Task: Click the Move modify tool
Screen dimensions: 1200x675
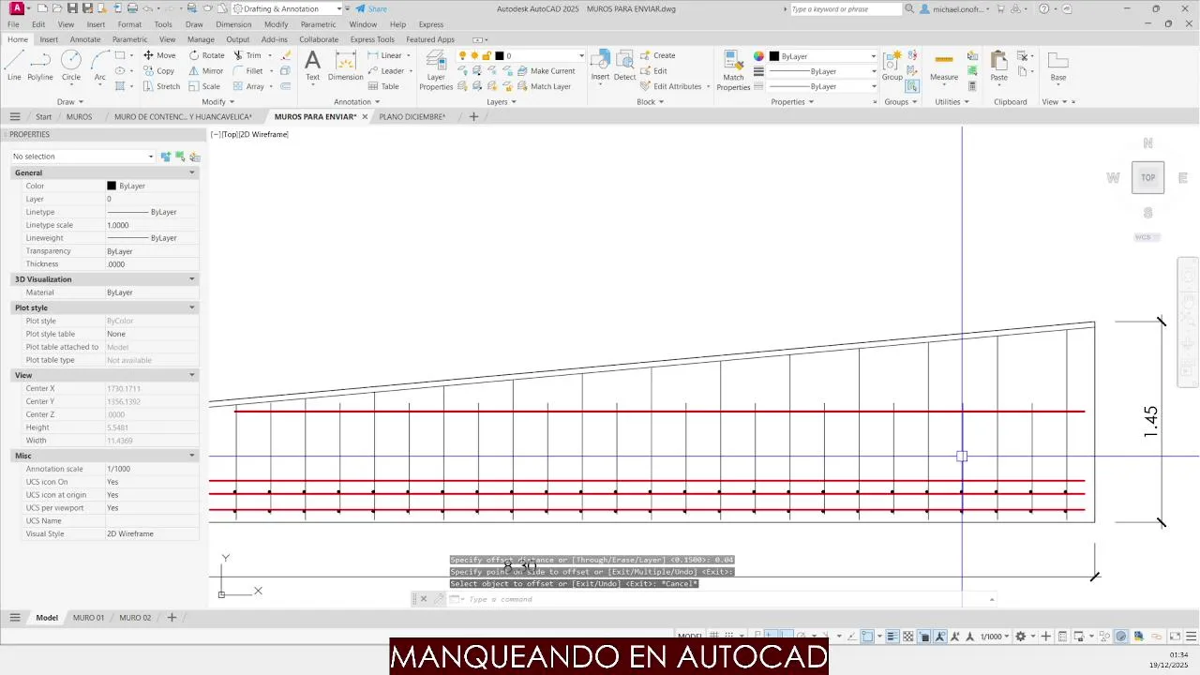Action: click(x=158, y=55)
